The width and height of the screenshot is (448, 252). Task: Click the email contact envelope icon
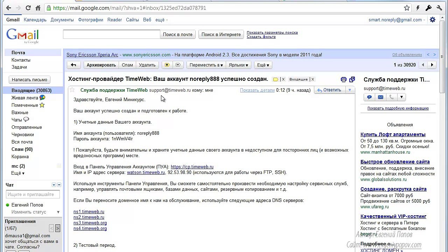[380, 97]
